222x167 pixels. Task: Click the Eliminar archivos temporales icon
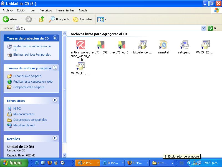[9, 55]
